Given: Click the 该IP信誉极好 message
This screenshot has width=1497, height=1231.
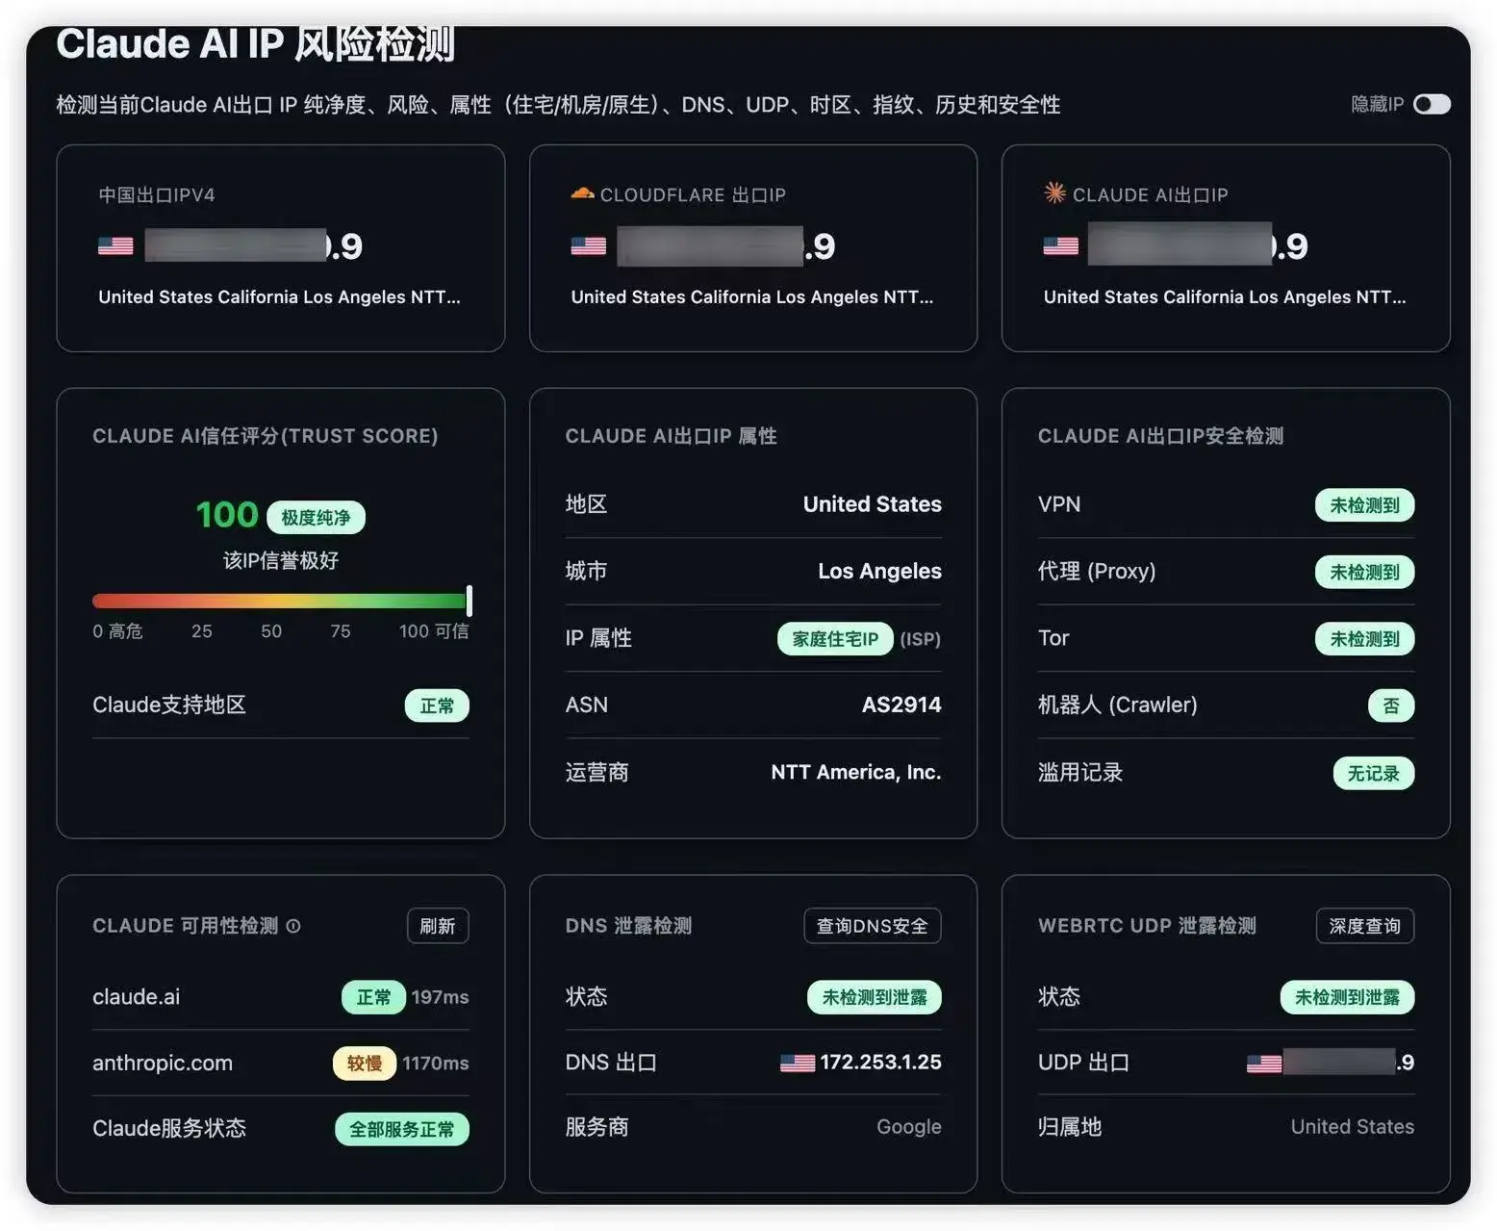Looking at the screenshot, I should (281, 560).
